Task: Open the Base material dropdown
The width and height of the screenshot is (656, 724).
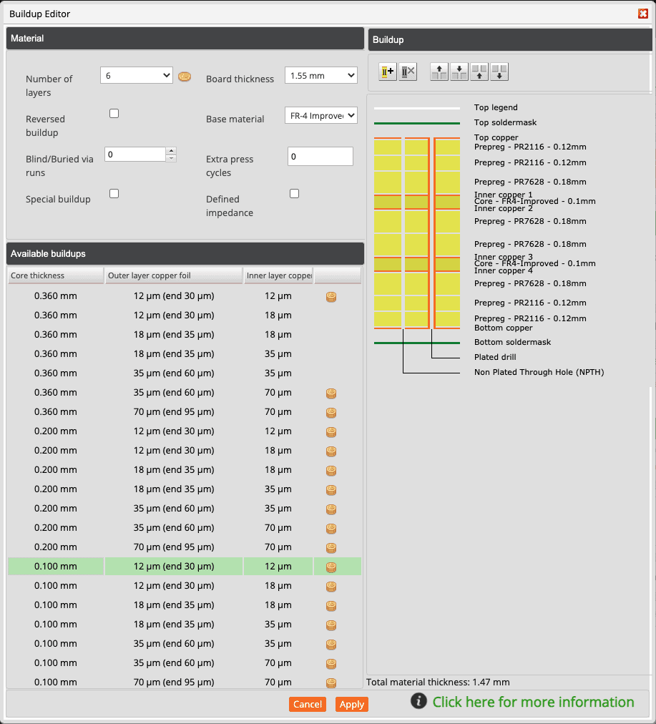Action: [x=320, y=115]
